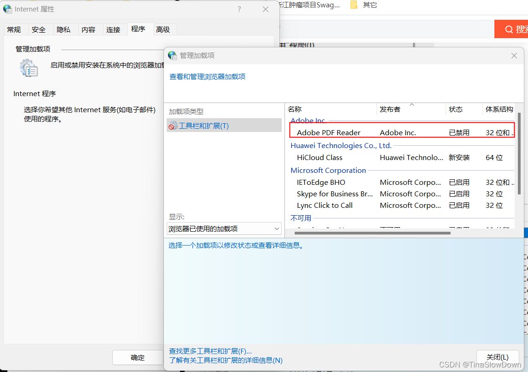Screen dimensions: 528x372
Task: Click the orange search button in the browser
Action: point(511,29)
